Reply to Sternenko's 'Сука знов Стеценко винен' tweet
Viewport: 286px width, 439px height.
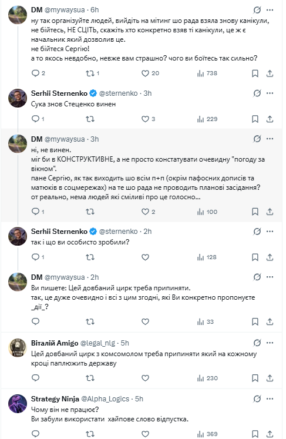[38, 119]
